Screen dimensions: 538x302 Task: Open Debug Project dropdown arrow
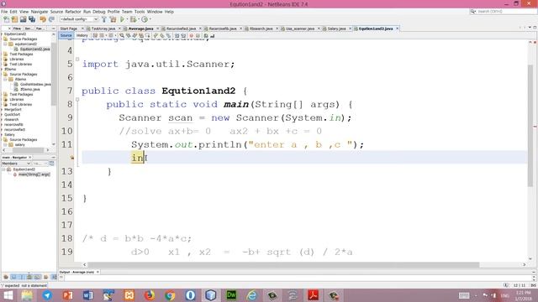pyautogui.click(x=138, y=19)
